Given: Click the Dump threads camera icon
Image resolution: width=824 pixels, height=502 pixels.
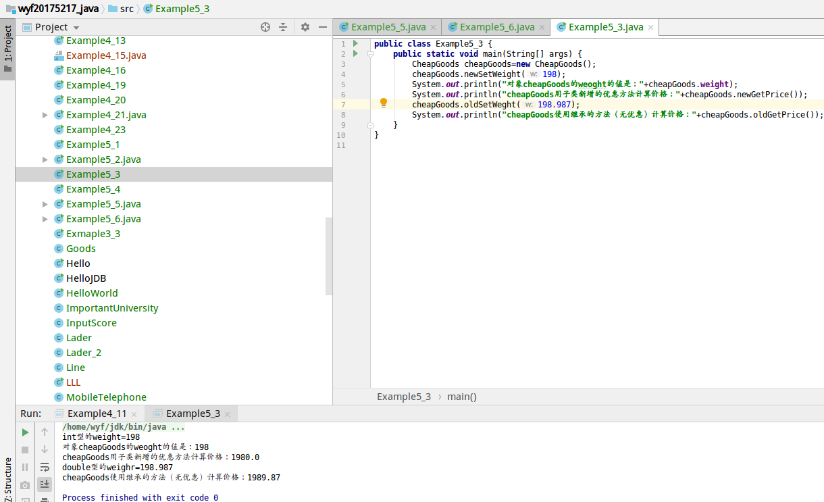Looking at the screenshot, I should coord(25,485).
